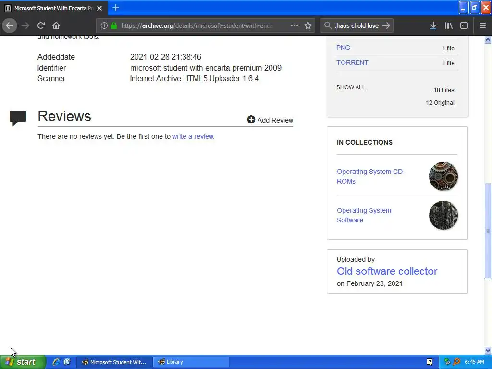492x369 pixels.
Task: Click the search magnifier icon
Action: point(328,25)
